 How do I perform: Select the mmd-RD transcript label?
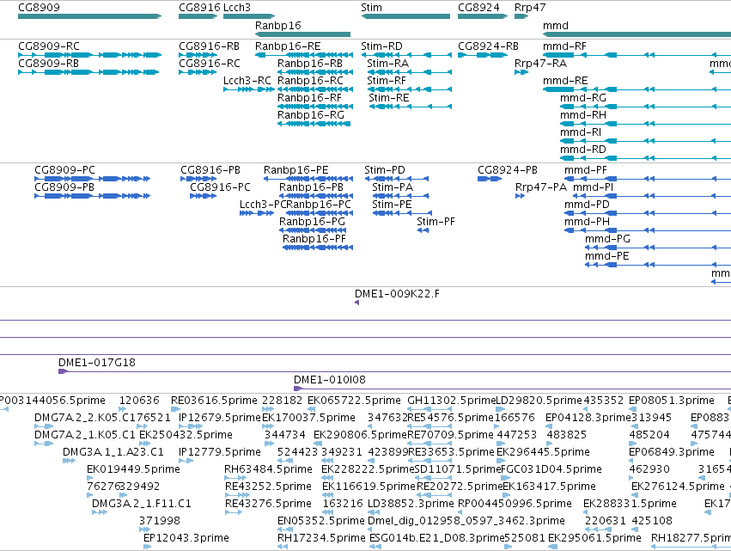click(x=583, y=150)
